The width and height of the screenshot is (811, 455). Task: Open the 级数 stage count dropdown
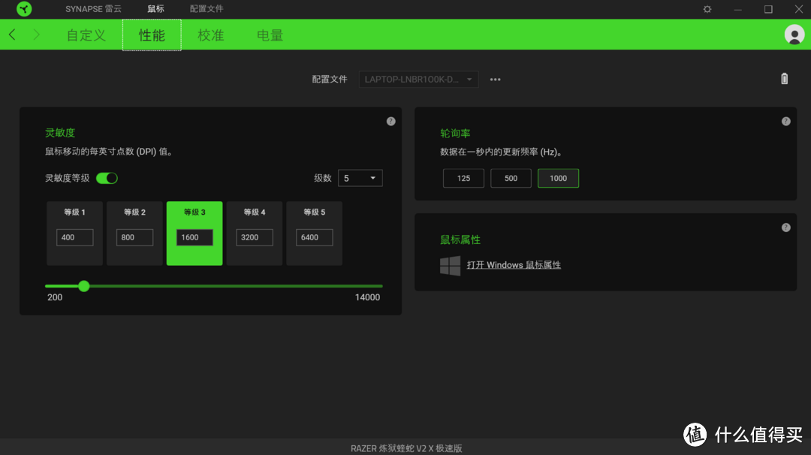pos(360,179)
